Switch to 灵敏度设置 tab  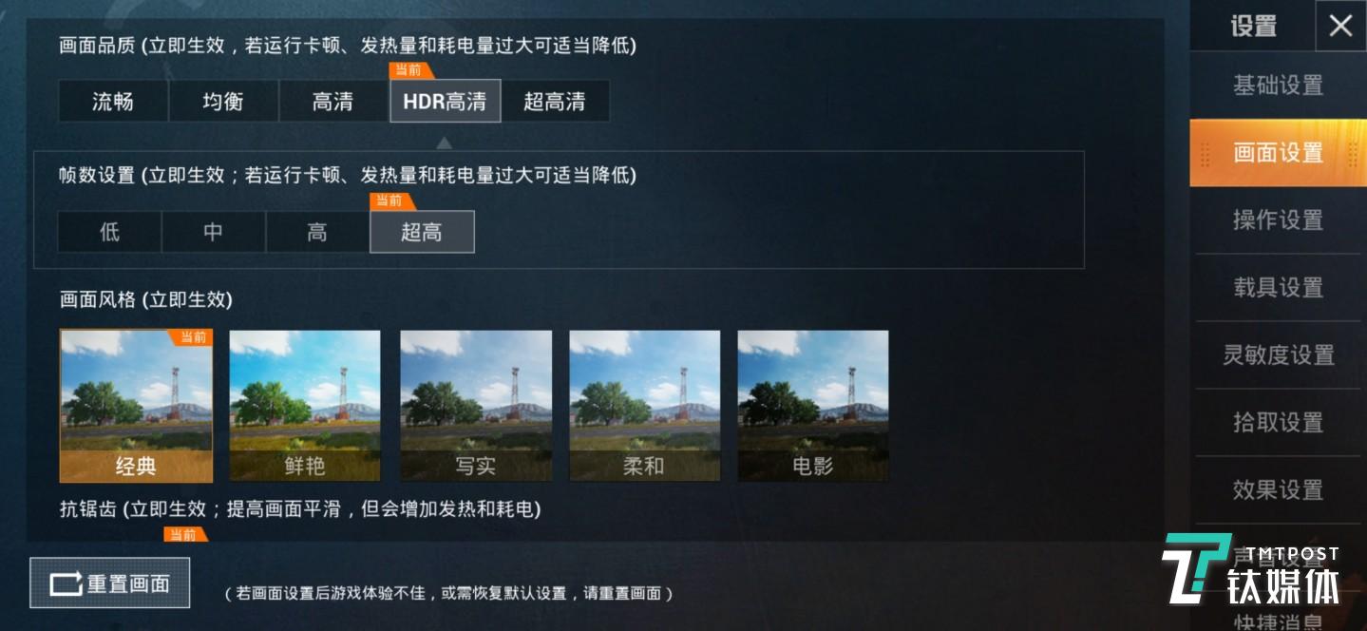tap(1278, 355)
